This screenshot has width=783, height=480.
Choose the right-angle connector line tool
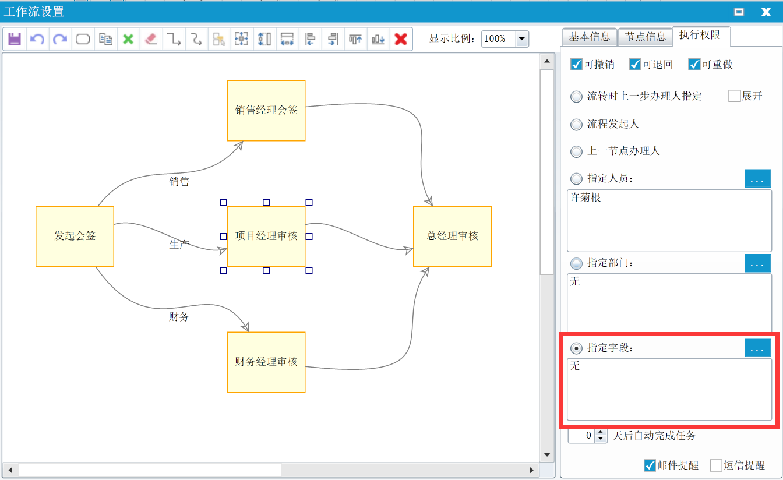pos(174,39)
